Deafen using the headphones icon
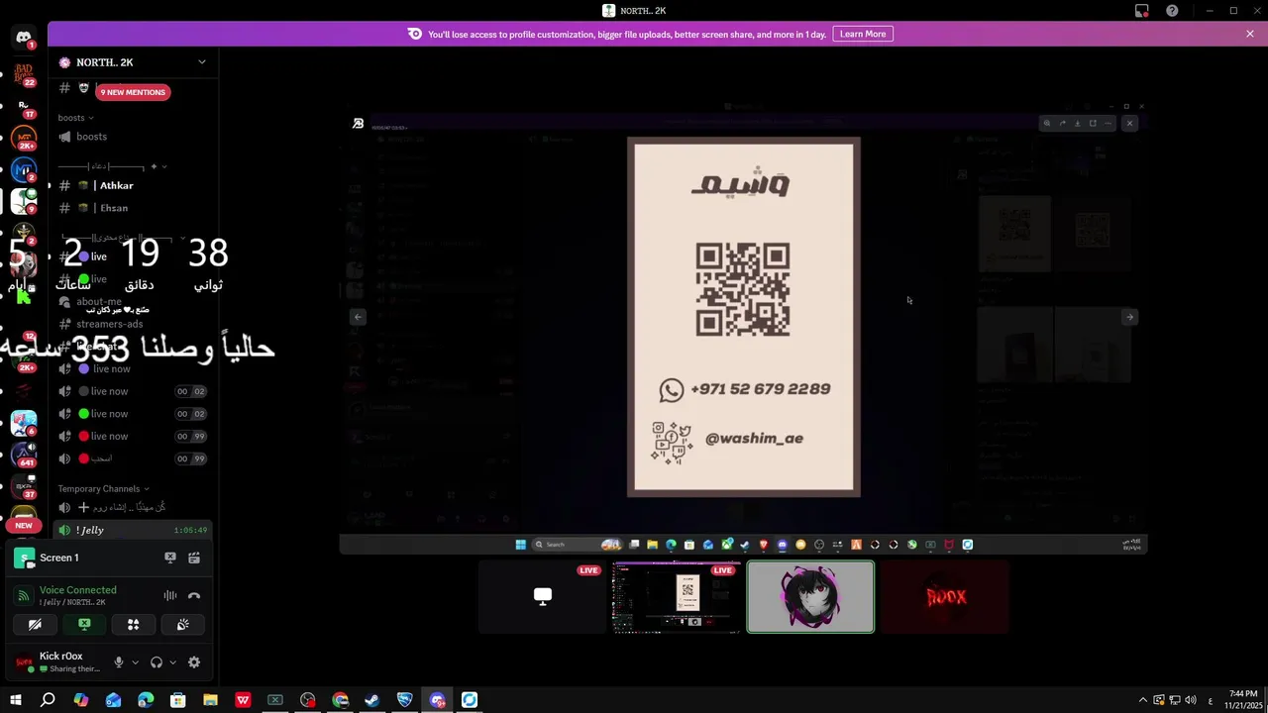The height and width of the screenshot is (713, 1268). (156, 662)
